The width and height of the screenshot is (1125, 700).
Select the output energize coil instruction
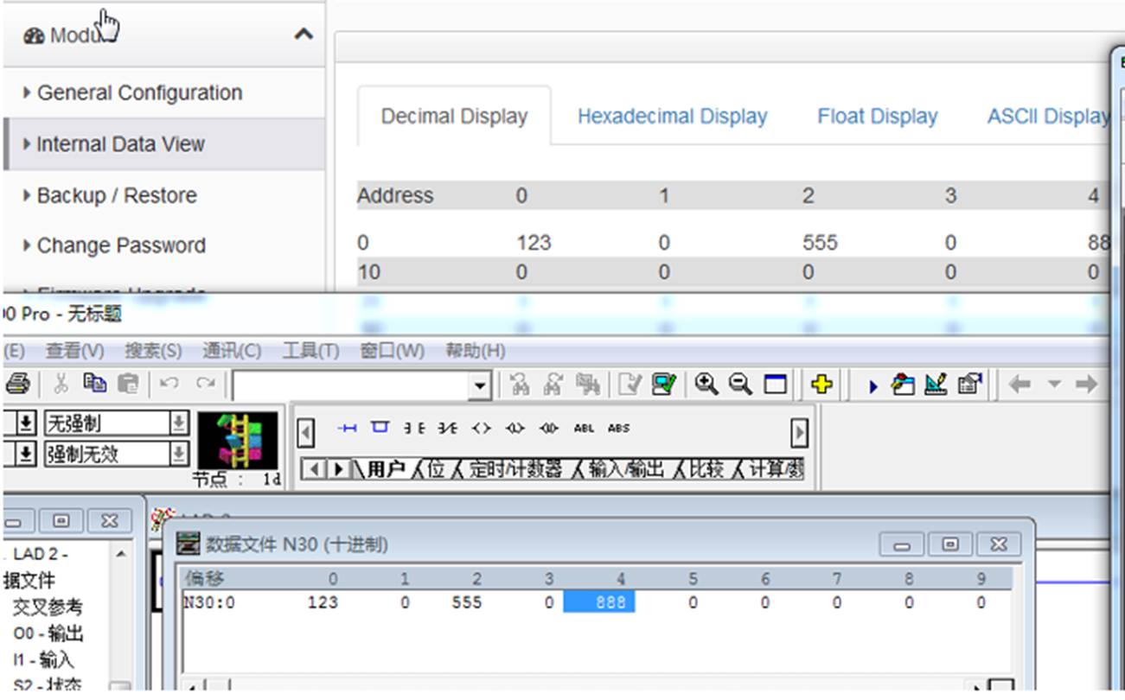pos(482,428)
